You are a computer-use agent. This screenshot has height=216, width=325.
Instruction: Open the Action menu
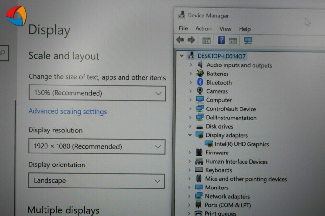pyautogui.click(x=203, y=28)
